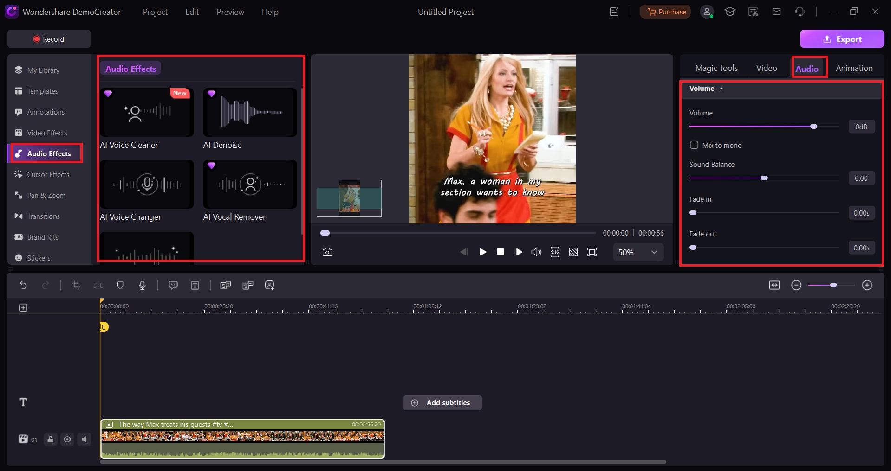
Task: Collapse the Volume section header
Action: pyautogui.click(x=706, y=89)
